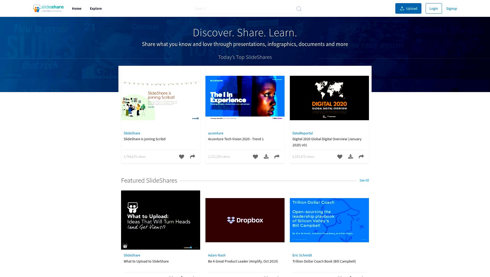This screenshot has height=277, width=490.
Task: Open the Dropbox presentation thumbnail
Action: pos(245,220)
